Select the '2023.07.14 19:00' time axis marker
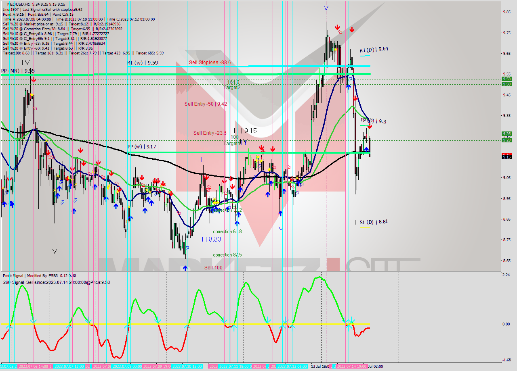Viewport: 517px width, 371px height. 352,366
